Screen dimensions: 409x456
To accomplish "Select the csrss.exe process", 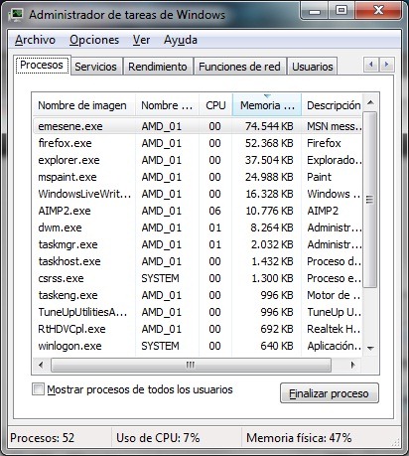I will (x=198, y=278).
